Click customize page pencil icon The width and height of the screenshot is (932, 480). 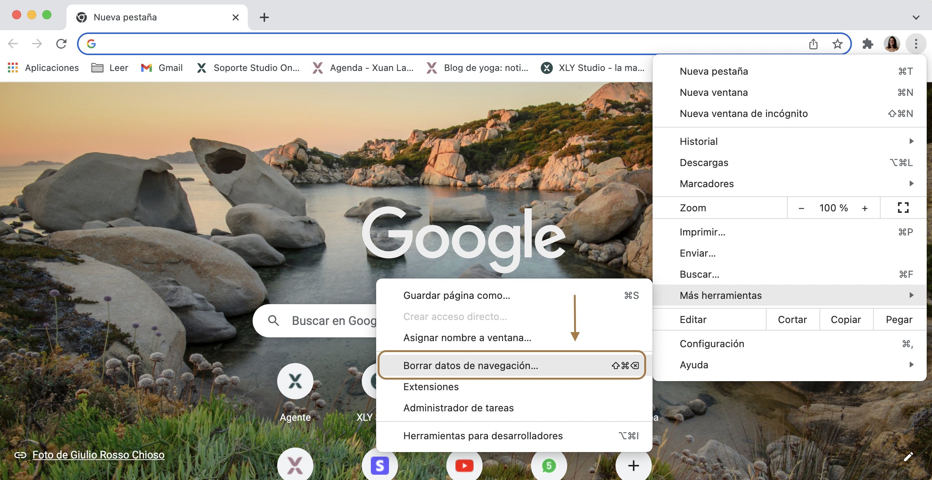coord(908,457)
